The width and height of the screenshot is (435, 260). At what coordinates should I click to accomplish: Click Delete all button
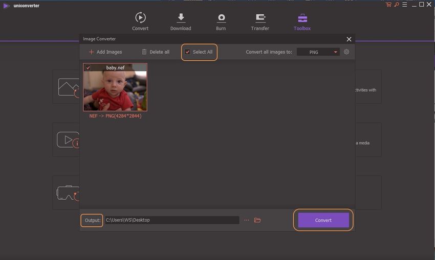(156, 52)
